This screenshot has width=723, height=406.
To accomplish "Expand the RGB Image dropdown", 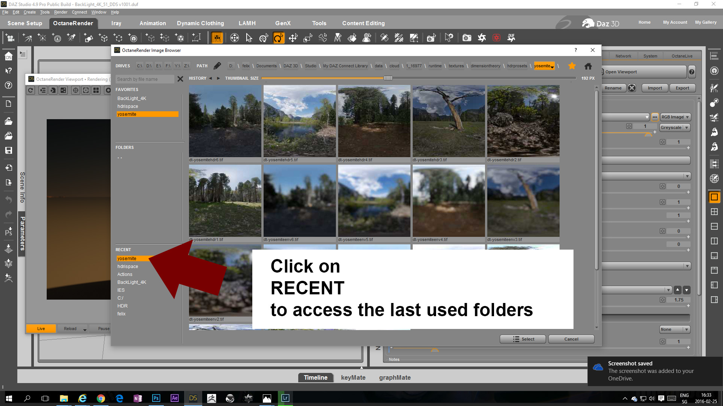I will (x=676, y=117).
